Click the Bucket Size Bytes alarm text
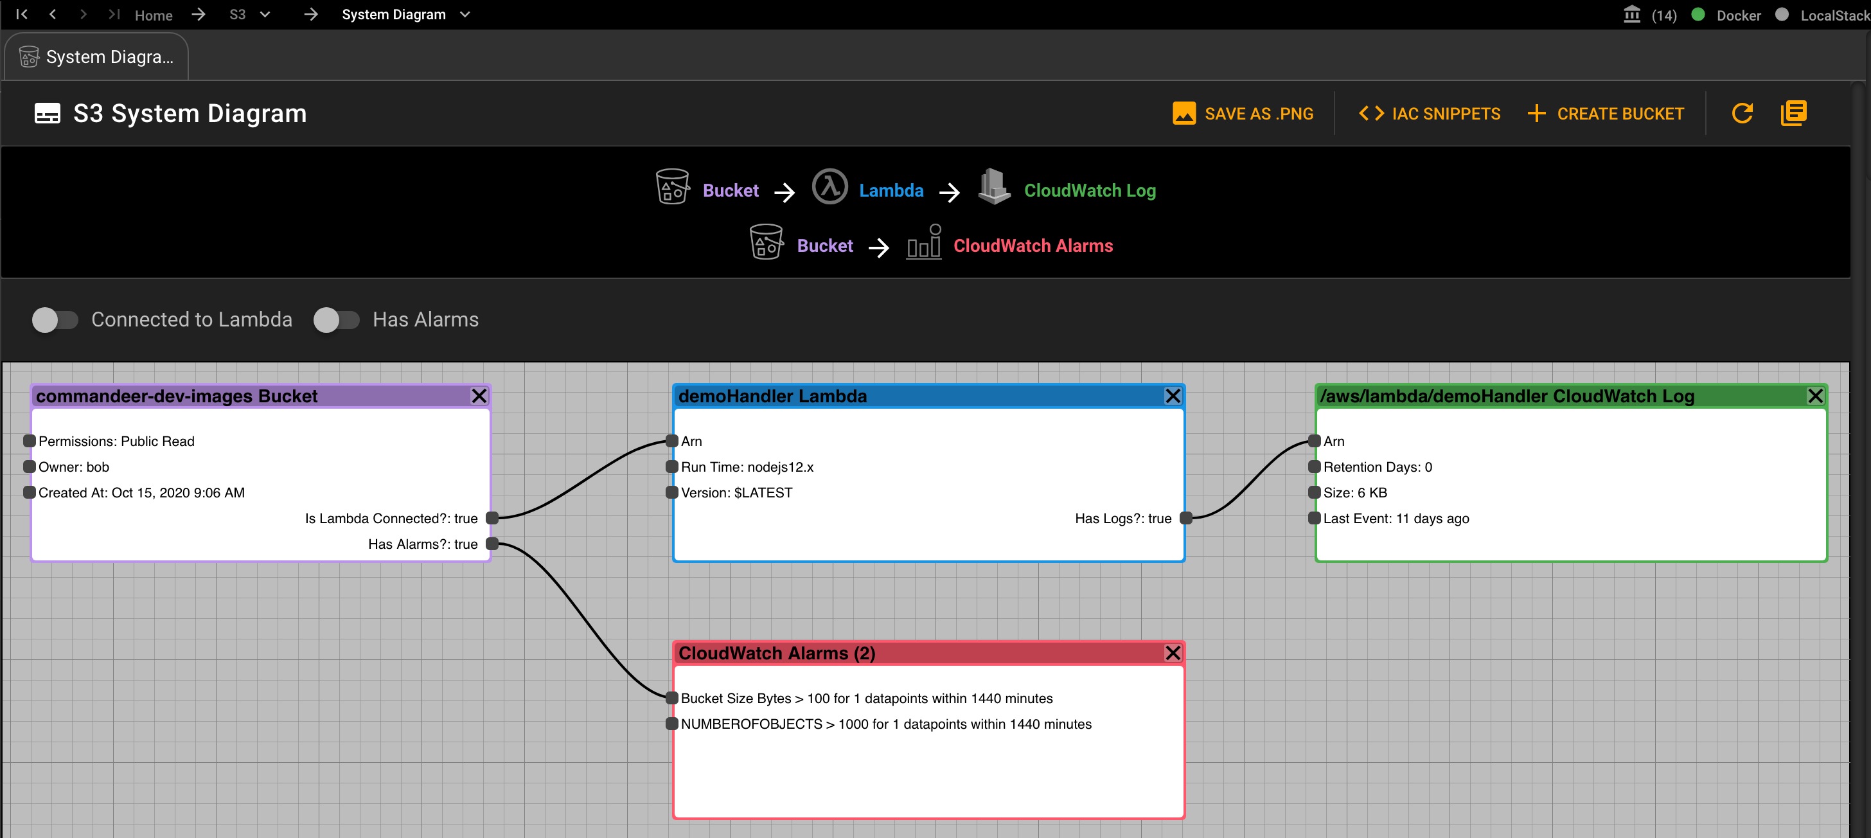 867,699
